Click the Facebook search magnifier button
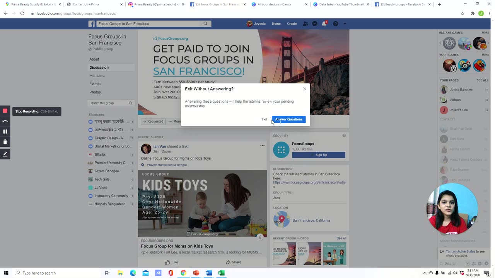This screenshot has width=495, height=278. [x=205, y=24]
